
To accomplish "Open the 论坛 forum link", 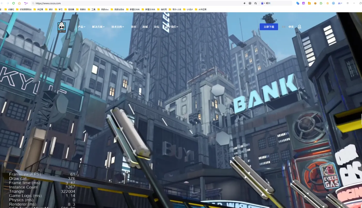I will point(157,27).
